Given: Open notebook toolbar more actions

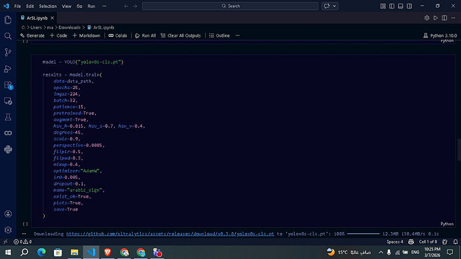Looking at the screenshot, I should click(x=237, y=35).
